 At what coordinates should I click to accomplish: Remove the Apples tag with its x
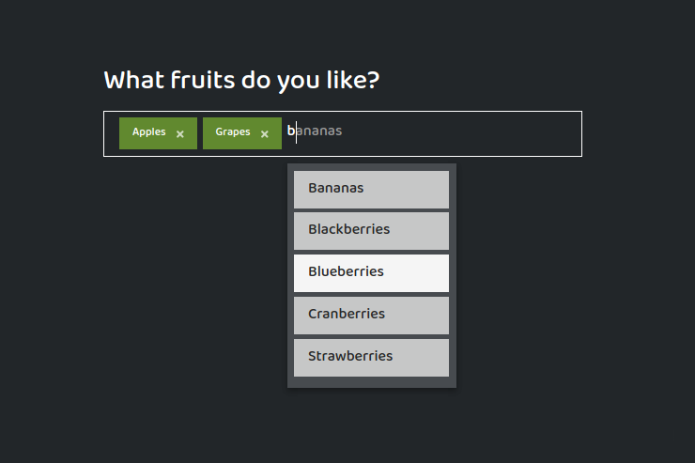click(180, 134)
